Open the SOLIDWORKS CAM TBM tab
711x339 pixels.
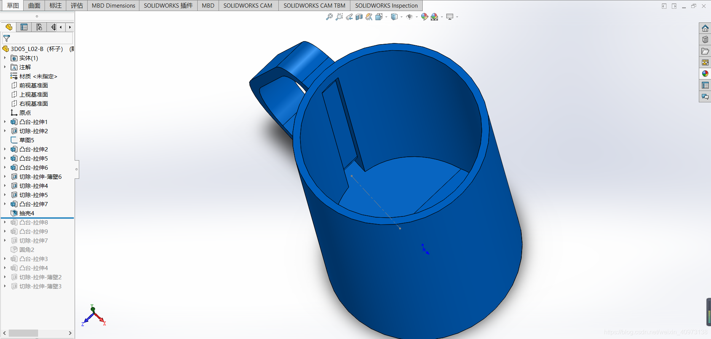coord(315,5)
